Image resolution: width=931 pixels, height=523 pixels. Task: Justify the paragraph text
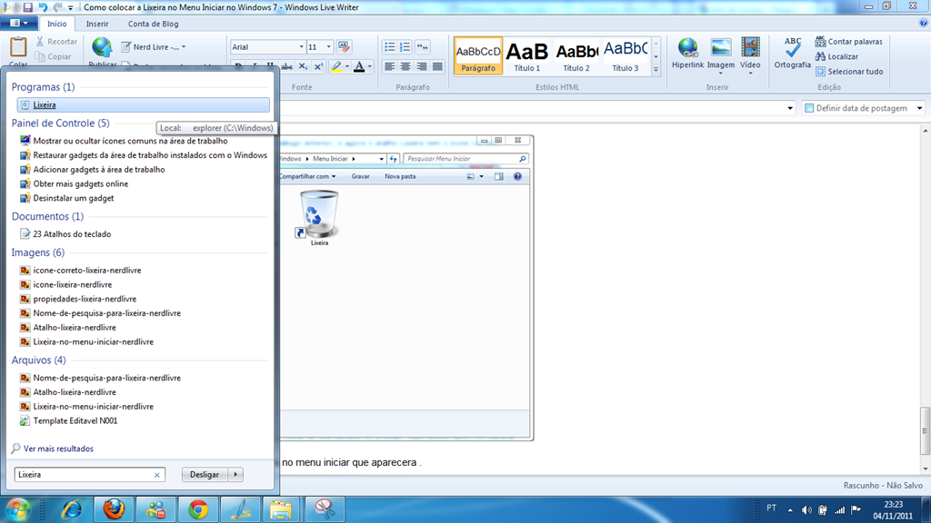pos(437,66)
